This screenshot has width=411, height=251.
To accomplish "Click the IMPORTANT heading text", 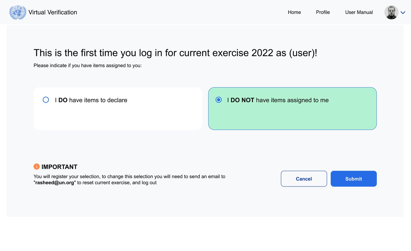I will coord(59,167).
